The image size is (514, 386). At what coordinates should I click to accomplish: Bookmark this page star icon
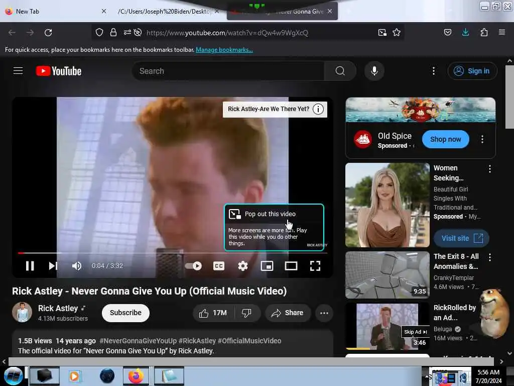[397, 32]
